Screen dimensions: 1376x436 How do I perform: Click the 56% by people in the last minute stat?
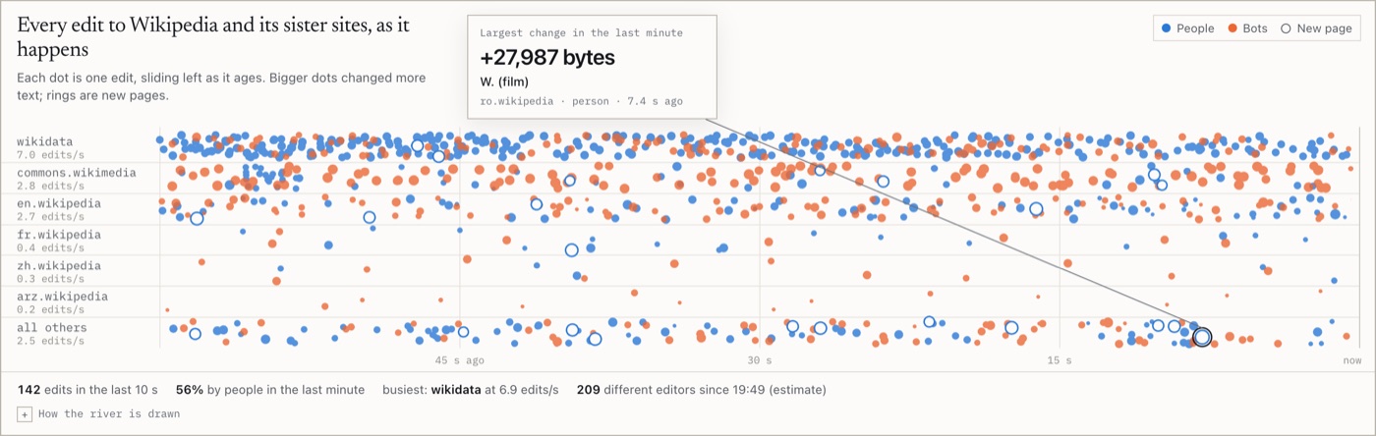click(270, 390)
